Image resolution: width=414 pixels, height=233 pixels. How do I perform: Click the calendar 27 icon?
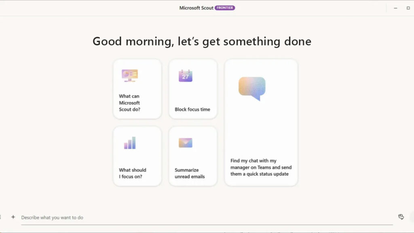[185, 76]
